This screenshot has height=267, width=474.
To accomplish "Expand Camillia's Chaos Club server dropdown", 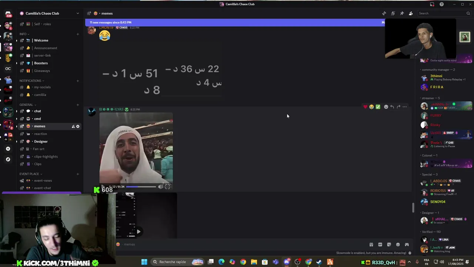I will (x=77, y=13).
